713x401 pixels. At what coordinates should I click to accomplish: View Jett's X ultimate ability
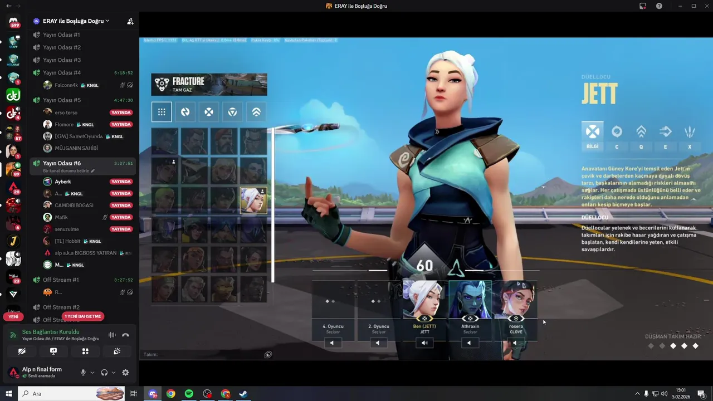pos(690,136)
